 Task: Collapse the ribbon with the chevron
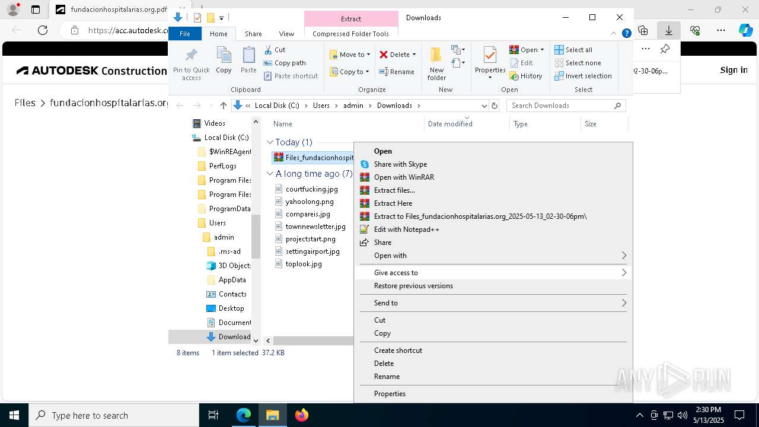point(614,34)
